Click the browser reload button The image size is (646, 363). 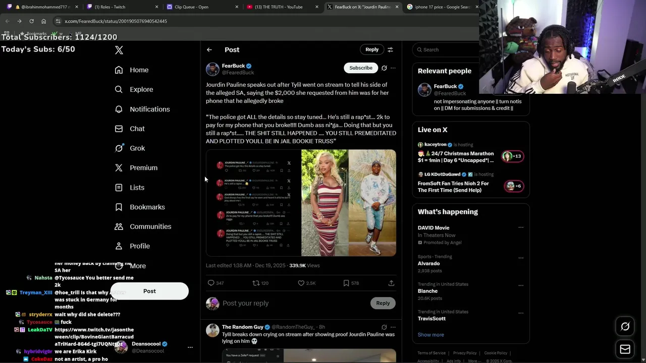(31, 21)
